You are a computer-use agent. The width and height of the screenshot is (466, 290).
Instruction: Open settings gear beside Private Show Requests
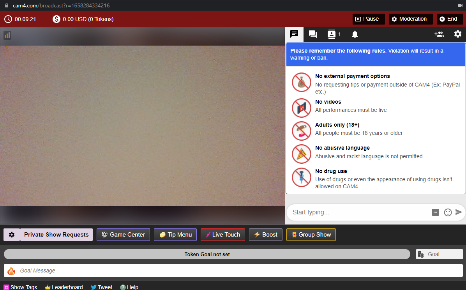point(12,235)
